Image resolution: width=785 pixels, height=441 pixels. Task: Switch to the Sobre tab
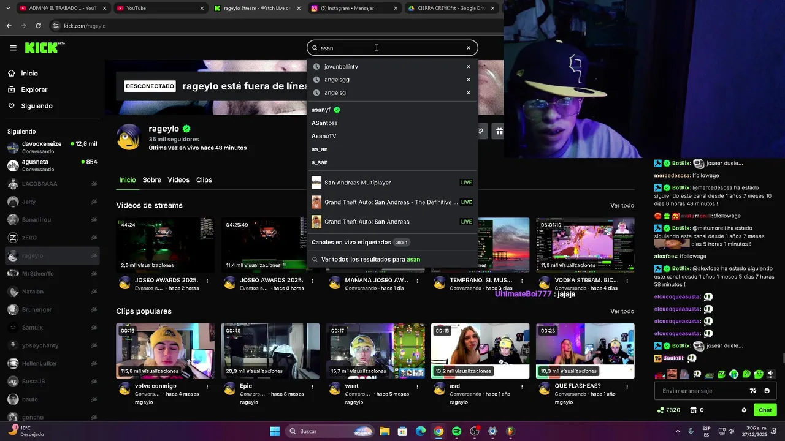click(151, 179)
